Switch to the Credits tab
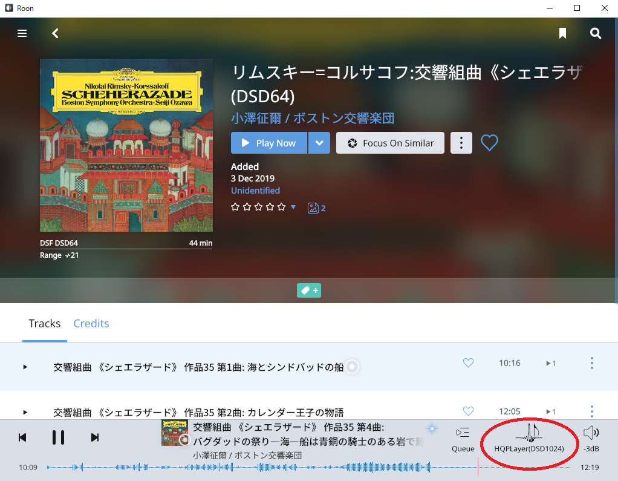 click(91, 324)
